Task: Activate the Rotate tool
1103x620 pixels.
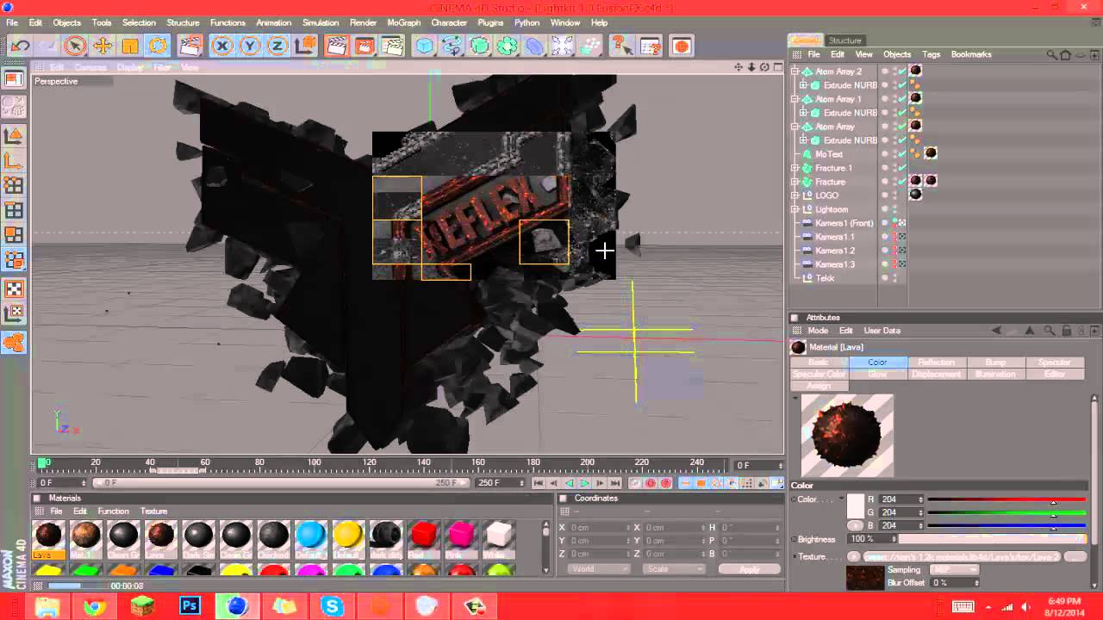Action: (x=158, y=46)
